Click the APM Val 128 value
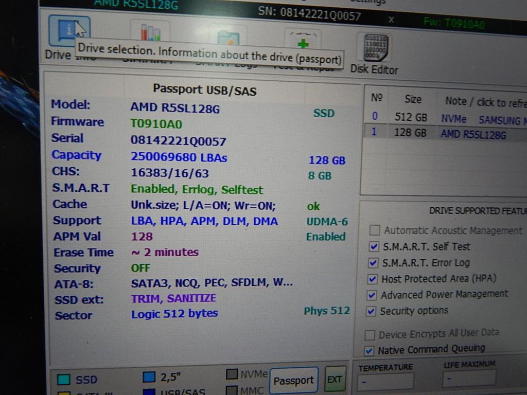527x395 pixels. 142,237
